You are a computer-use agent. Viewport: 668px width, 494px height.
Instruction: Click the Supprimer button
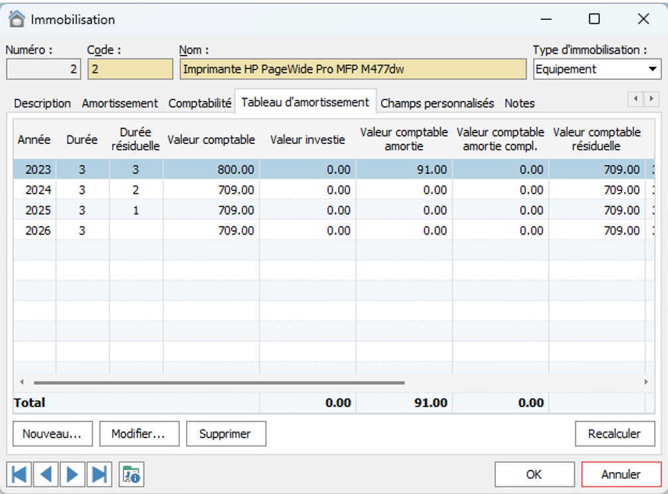coord(226,434)
